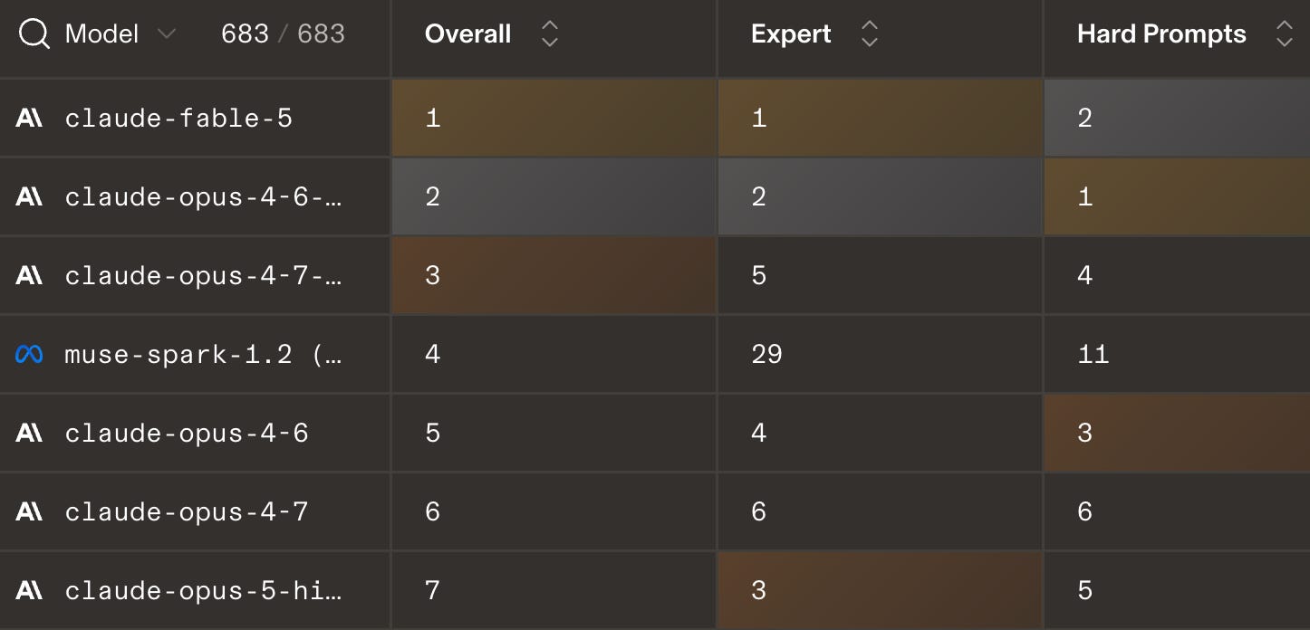The width and height of the screenshot is (1310, 630).
Task: Click the Anthropic logo beside claude-opus-5-hi…
Action: click(29, 591)
